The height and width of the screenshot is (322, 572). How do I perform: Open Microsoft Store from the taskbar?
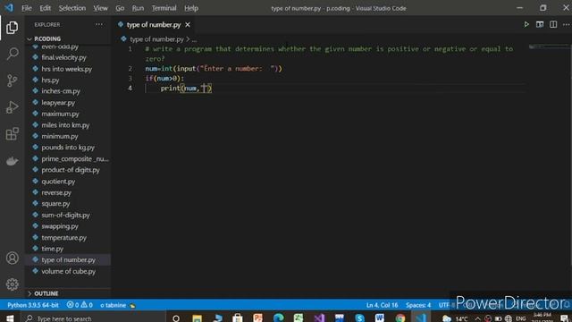point(238,318)
